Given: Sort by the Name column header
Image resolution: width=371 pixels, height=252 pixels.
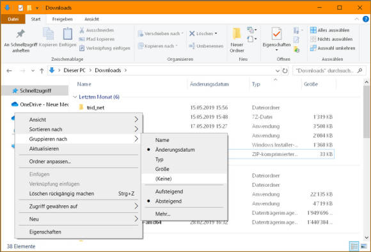Looking at the screenshot, I should click(x=84, y=84).
